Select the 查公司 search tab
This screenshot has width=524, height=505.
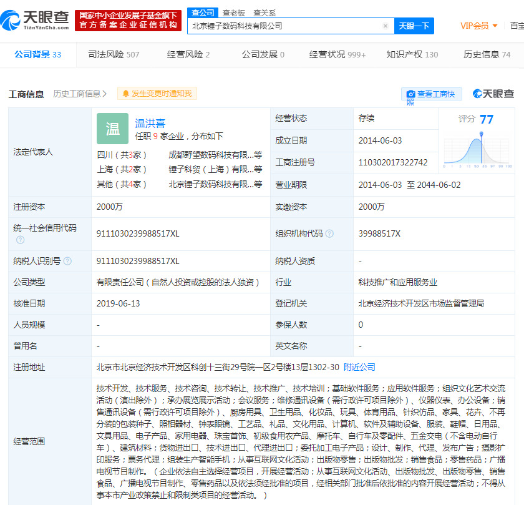[x=203, y=12]
